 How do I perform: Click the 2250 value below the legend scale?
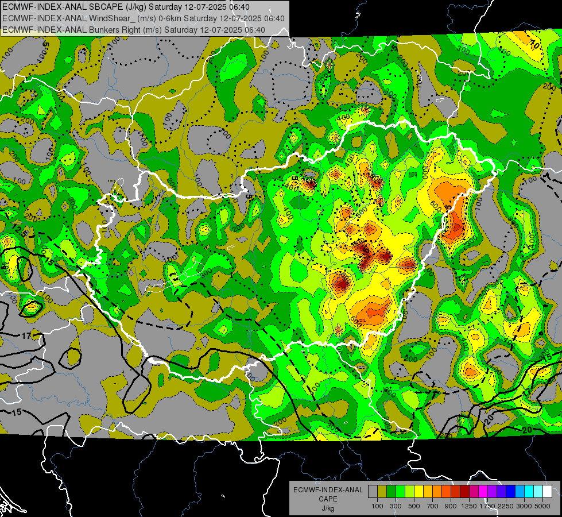tap(506, 506)
